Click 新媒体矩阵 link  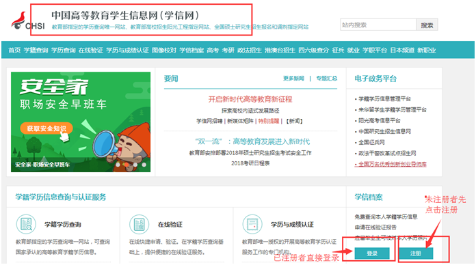tap(240, 121)
